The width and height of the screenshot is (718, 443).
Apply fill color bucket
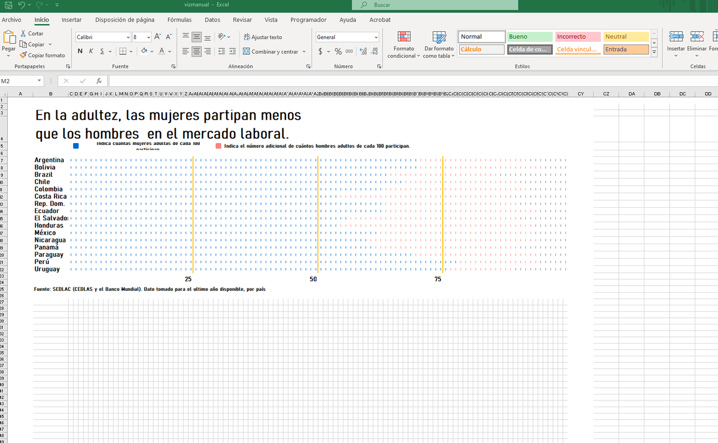click(x=144, y=51)
